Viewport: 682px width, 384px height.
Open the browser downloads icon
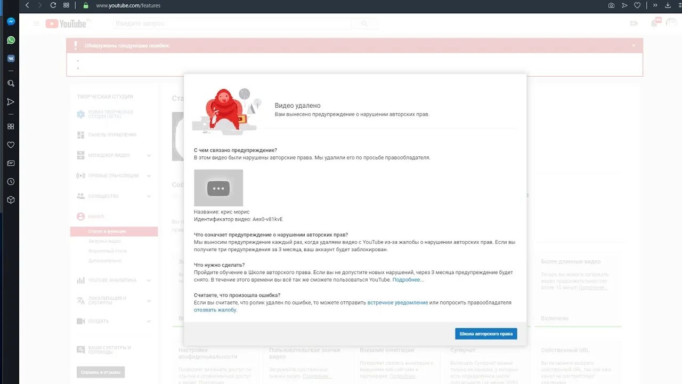click(668, 5)
